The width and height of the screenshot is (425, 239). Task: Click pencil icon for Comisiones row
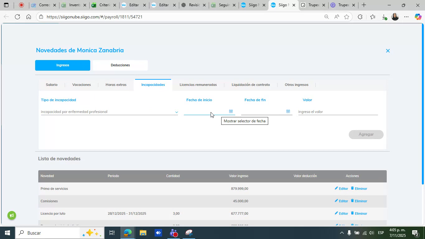336,201
